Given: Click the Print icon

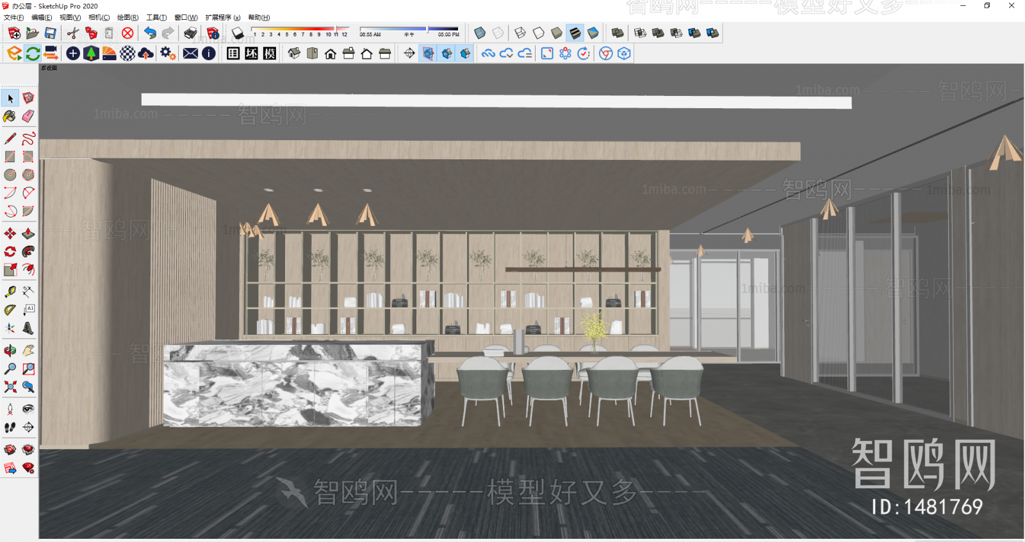Looking at the screenshot, I should point(190,33).
